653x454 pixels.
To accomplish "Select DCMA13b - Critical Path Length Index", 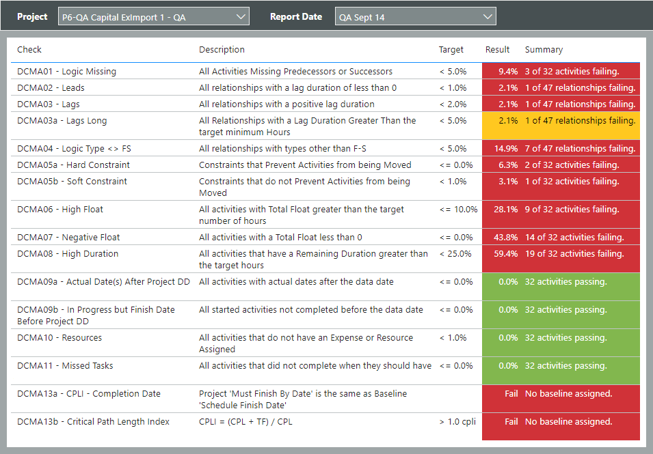I will click(93, 422).
